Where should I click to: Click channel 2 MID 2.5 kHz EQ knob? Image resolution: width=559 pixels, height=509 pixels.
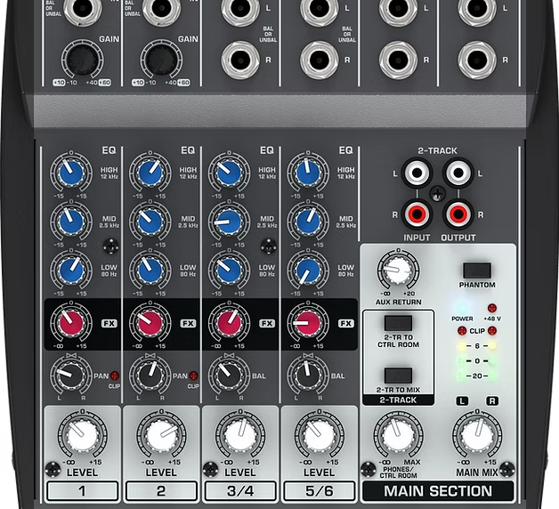point(150,221)
